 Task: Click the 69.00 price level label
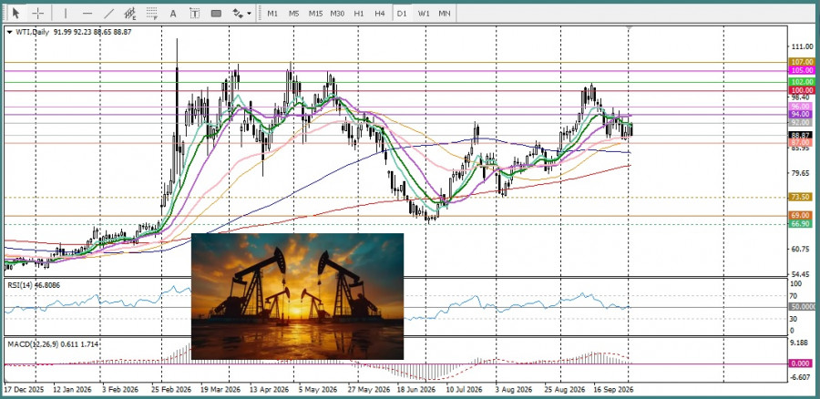(x=801, y=216)
